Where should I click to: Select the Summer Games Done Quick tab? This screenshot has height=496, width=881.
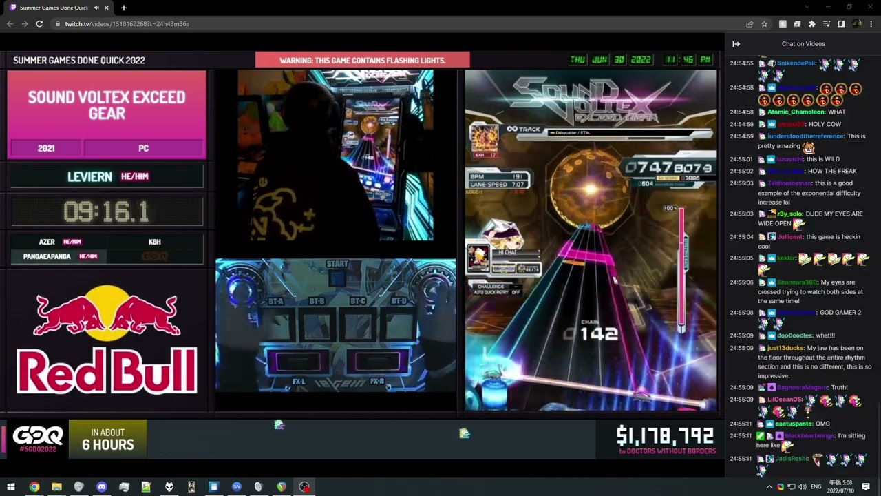tap(59, 8)
